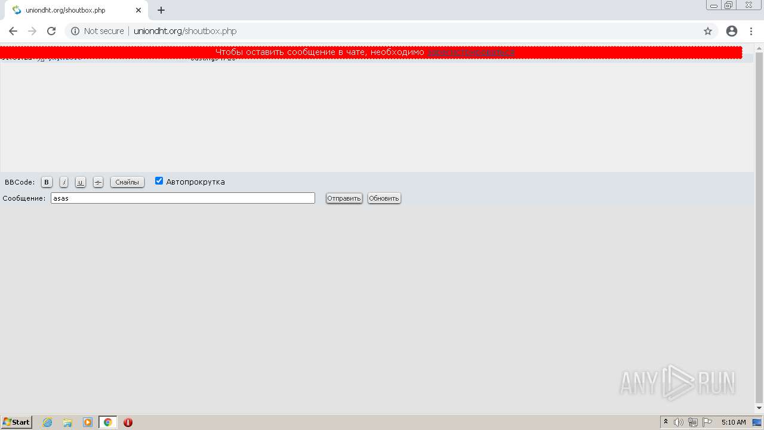Image resolution: width=764 pixels, height=430 pixels.
Task: Open the Смайлы smileys panel
Action: tap(127, 182)
